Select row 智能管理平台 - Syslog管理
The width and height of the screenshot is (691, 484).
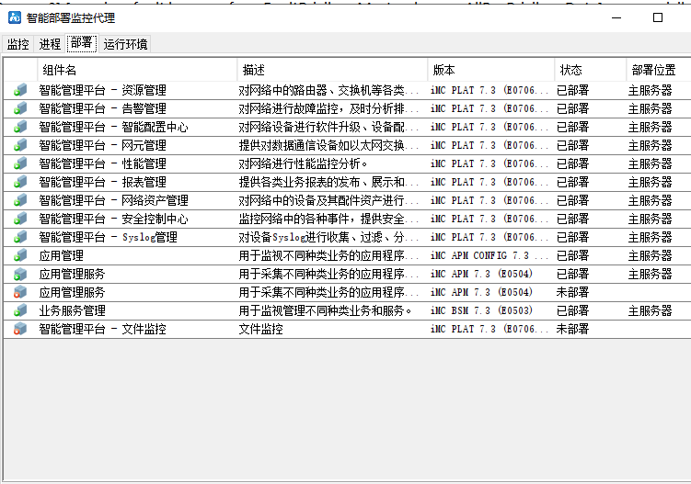pos(347,237)
